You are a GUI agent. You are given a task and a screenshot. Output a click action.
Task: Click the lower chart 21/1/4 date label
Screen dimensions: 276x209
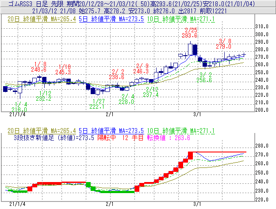(17, 204)
